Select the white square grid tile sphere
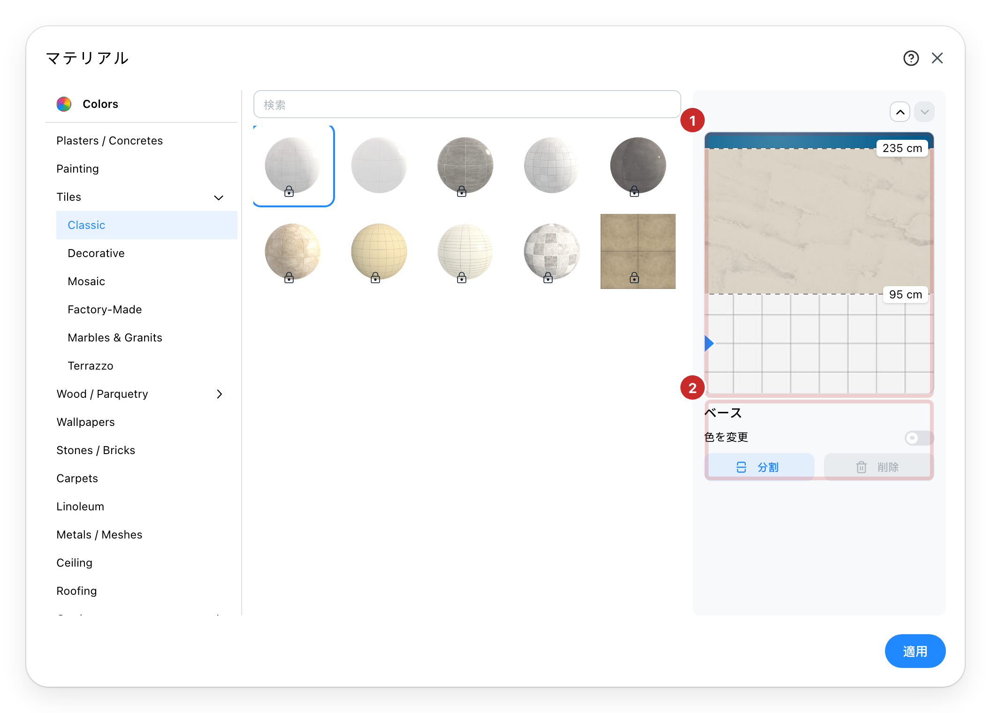This screenshot has width=991, height=713. pos(552,165)
